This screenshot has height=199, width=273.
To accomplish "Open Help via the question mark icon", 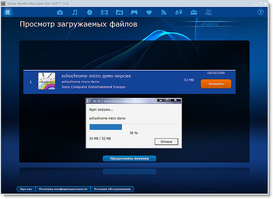I will pyautogui.click(x=260, y=12).
